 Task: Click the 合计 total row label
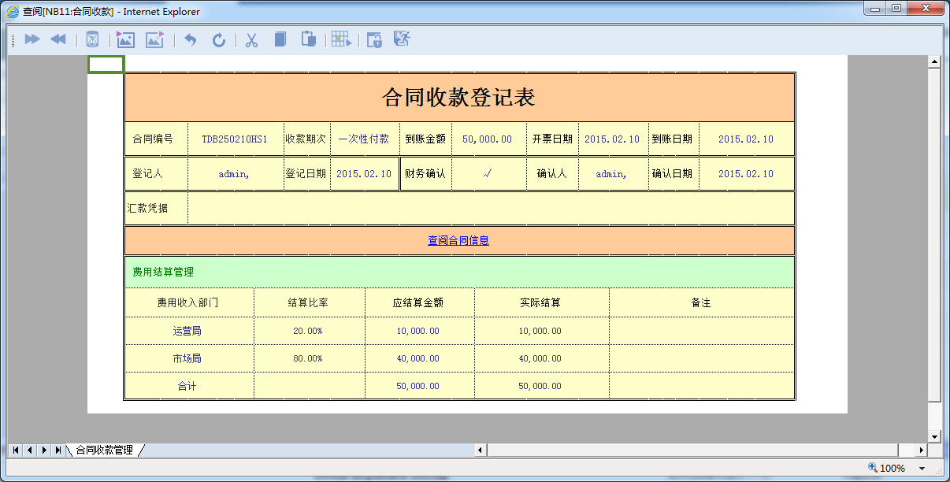tap(189, 386)
